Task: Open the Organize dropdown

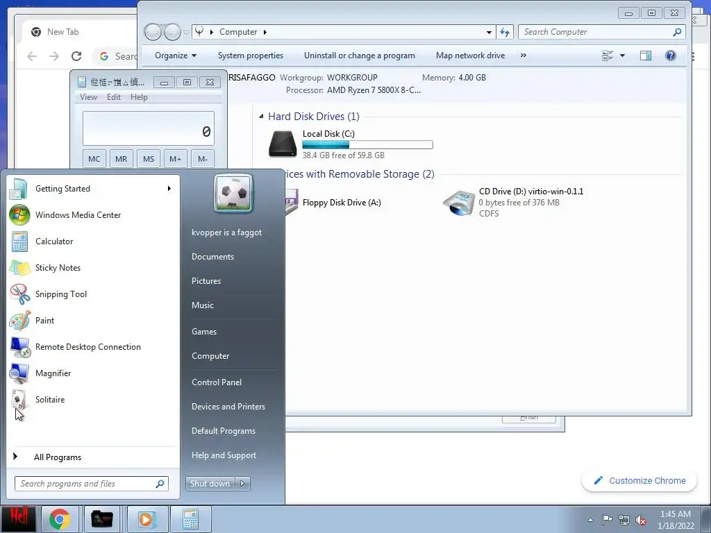Action: (176, 56)
